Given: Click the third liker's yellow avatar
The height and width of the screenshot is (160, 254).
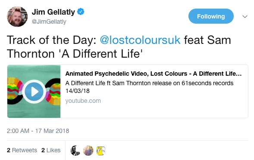Looking at the screenshot, I should point(101,151).
